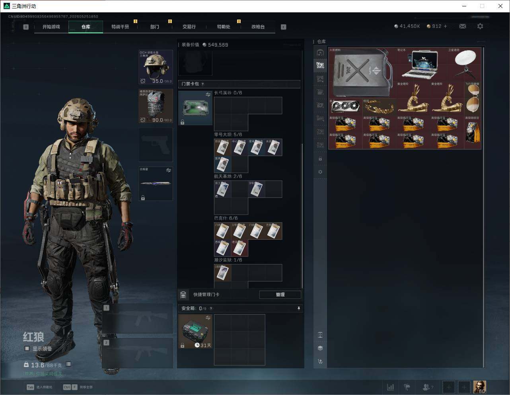Open the 特勤处 tab
This screenshot has height=395, width=510.
point(224,27)
